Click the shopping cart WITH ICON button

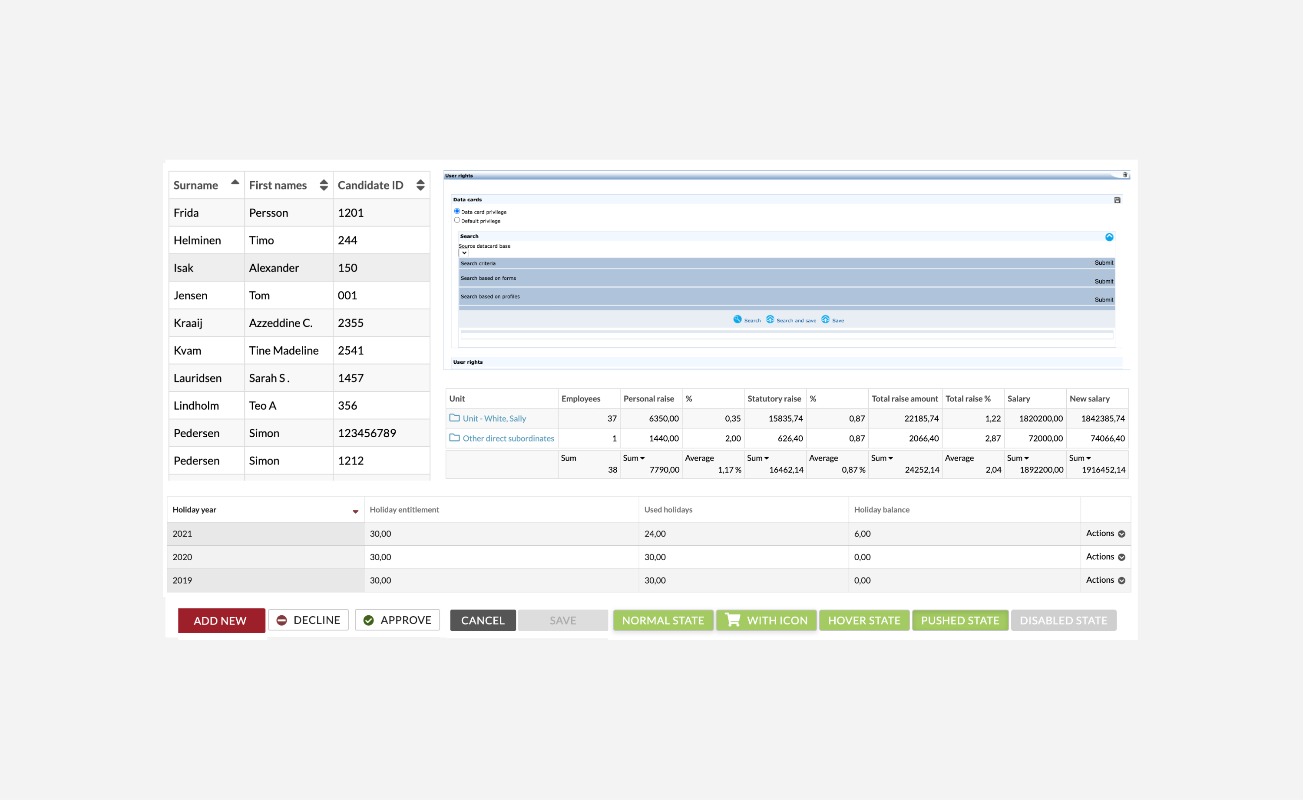click(766, 620)
